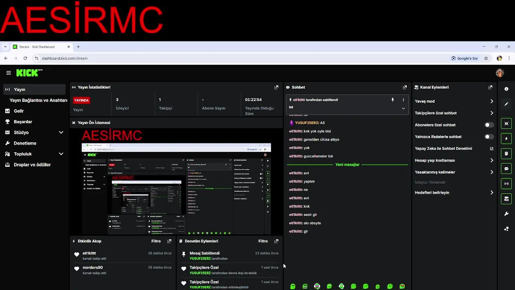Toggle the stream preview panel icon
Image resolution: width=515 pixels, height=290 pixels.
coord(507,124)
